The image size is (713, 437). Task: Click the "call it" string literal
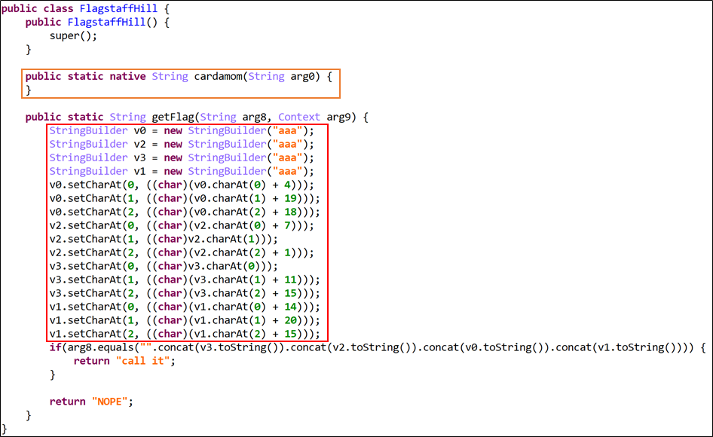pyautogui.click(x=142, y=361)
